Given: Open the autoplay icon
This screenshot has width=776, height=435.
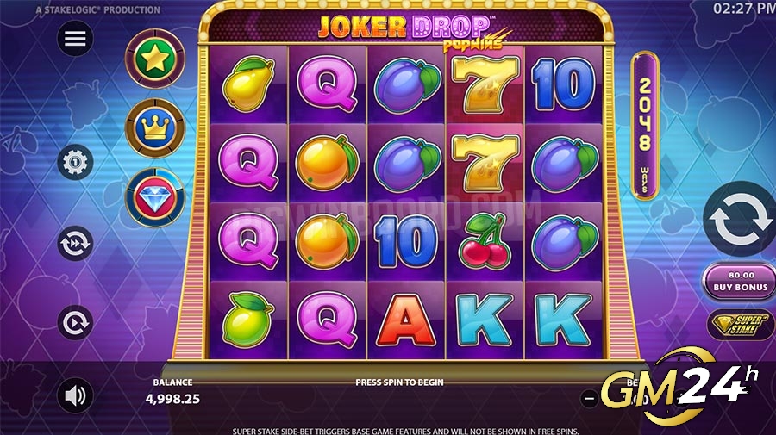Looking at the screenshot, I should click(x=75, y=323).
